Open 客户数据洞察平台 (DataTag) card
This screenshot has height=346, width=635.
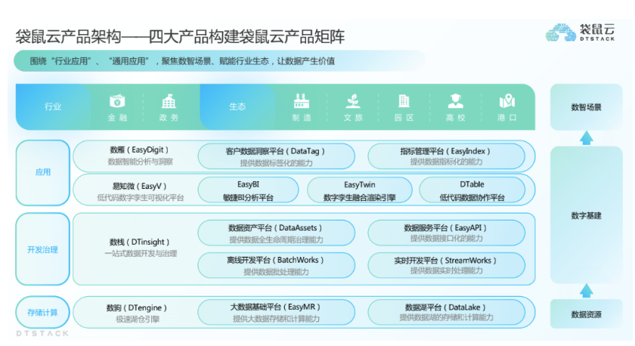(x=276, y=156)
